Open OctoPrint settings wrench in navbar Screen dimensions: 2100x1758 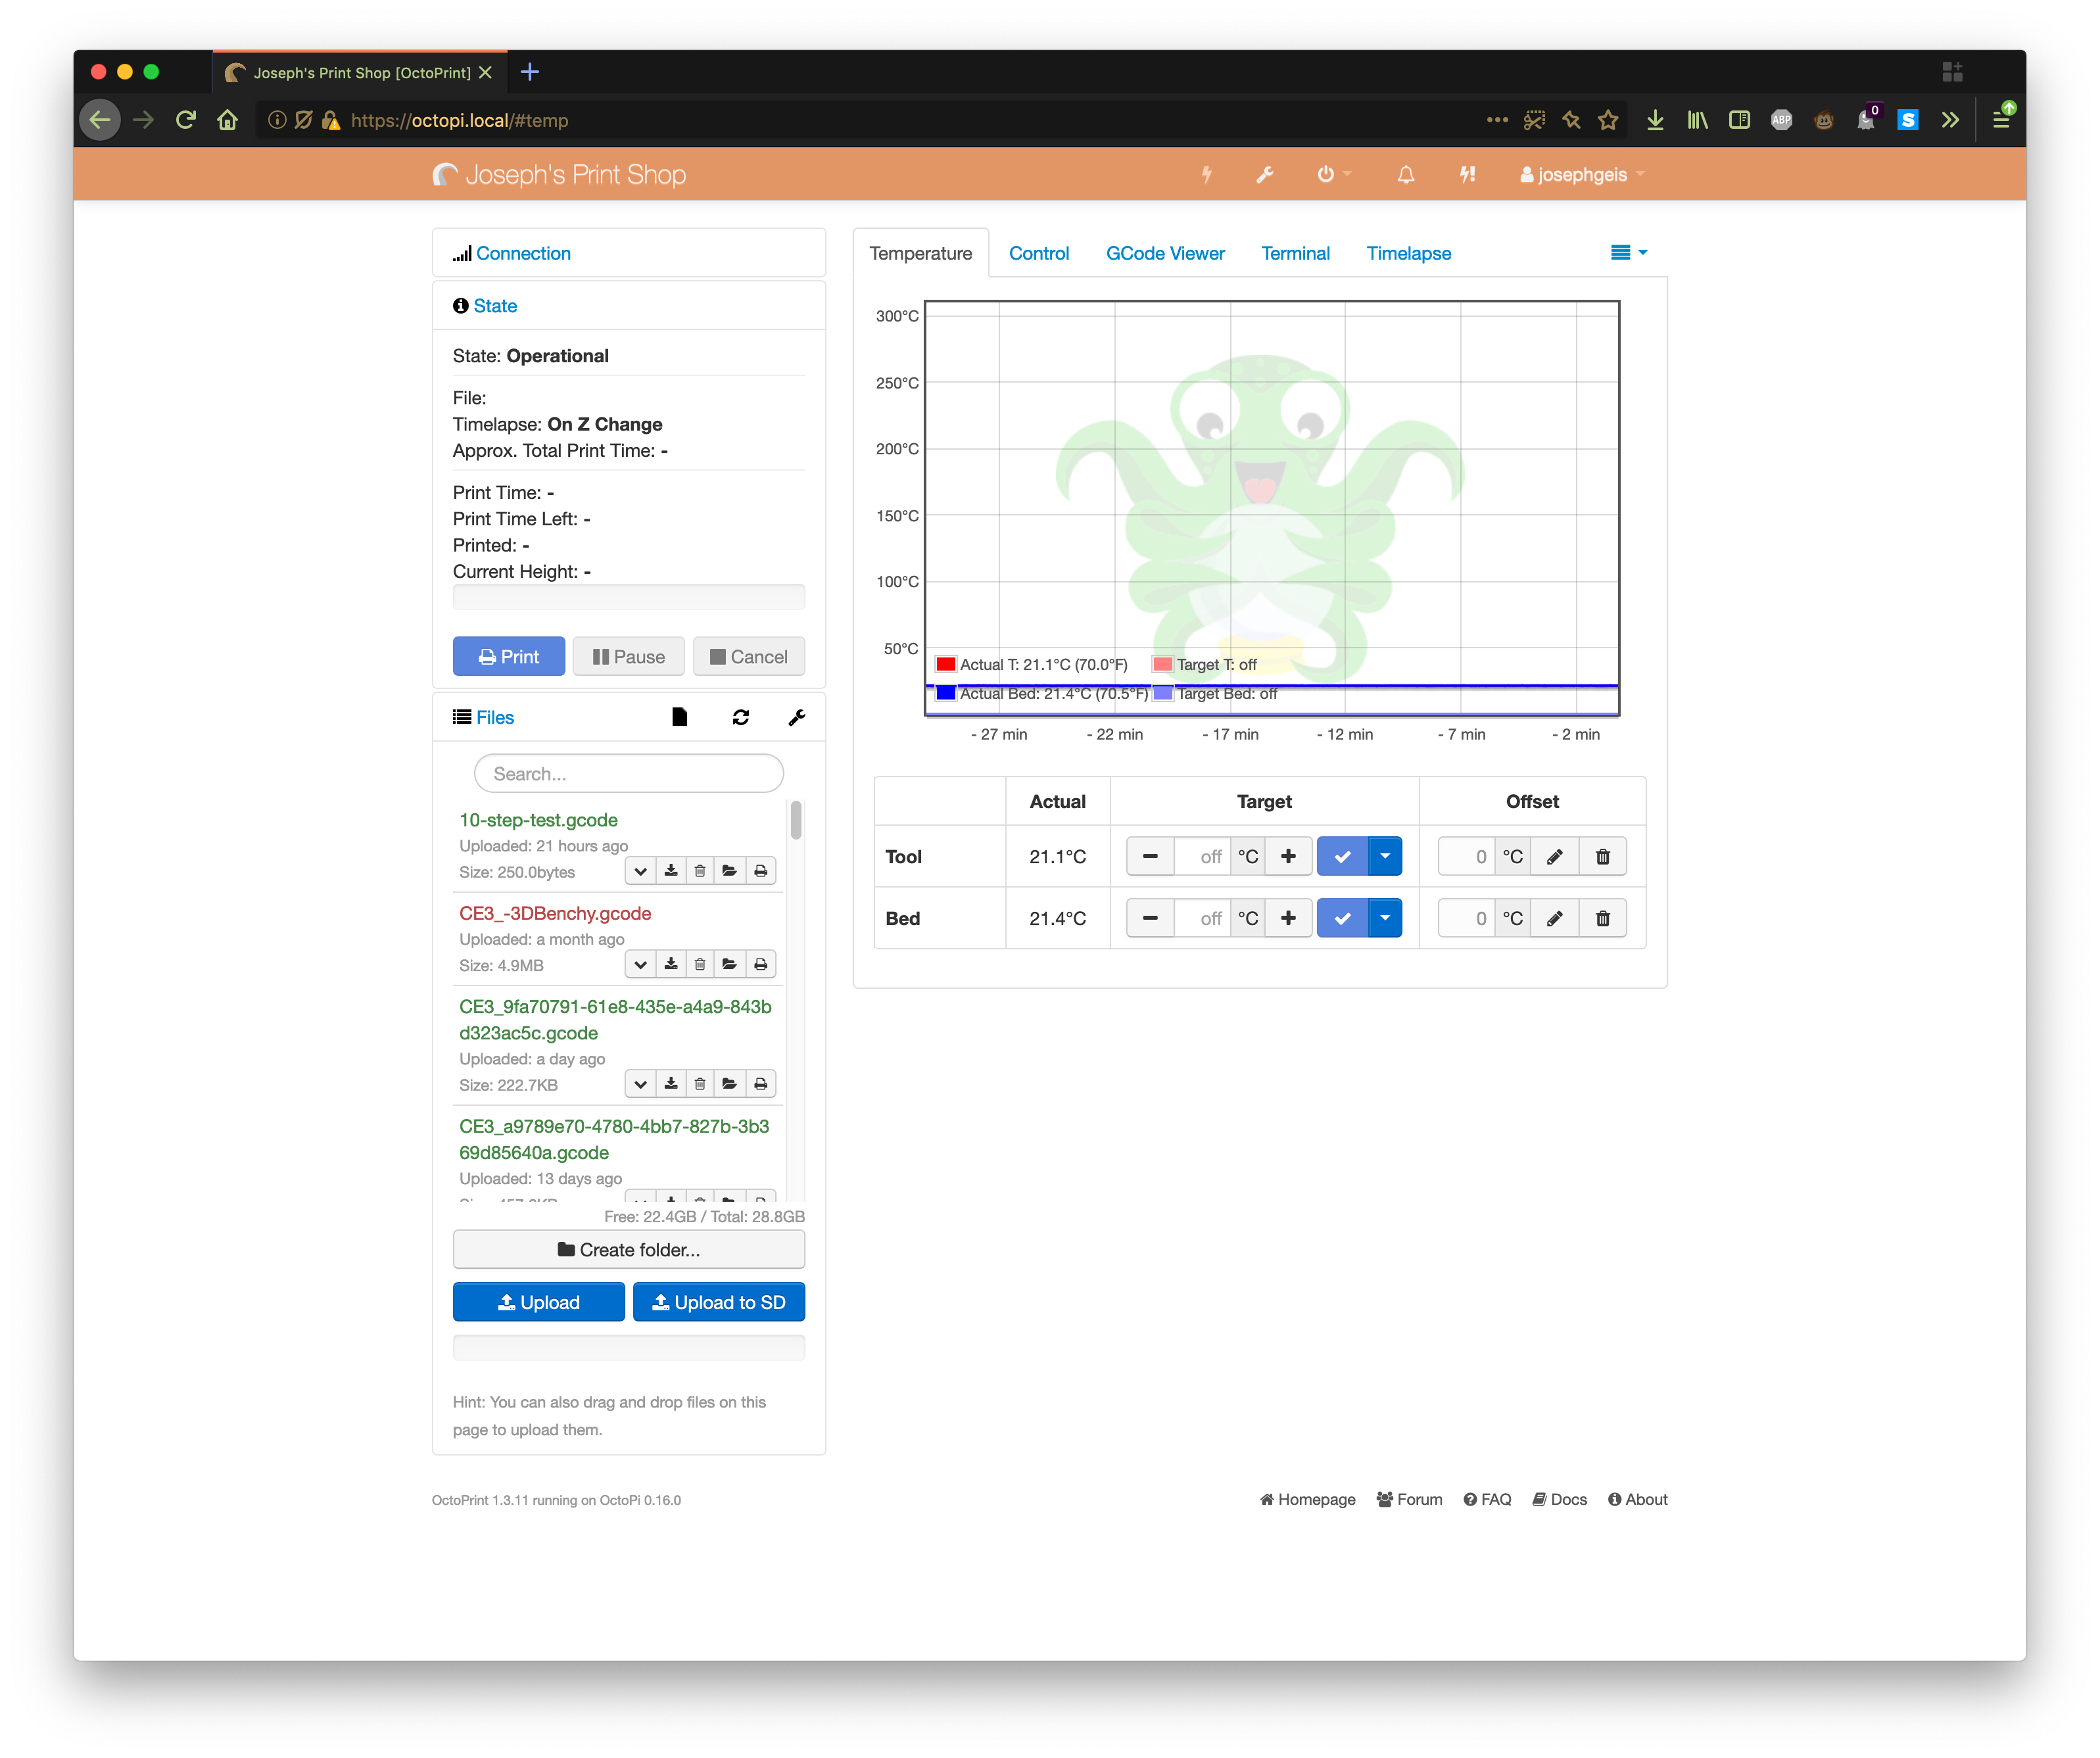tap(1264, 175)
